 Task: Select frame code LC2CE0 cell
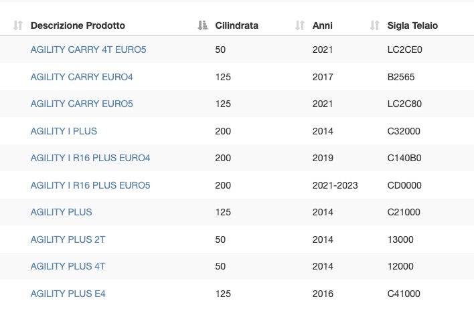(405, 49)
